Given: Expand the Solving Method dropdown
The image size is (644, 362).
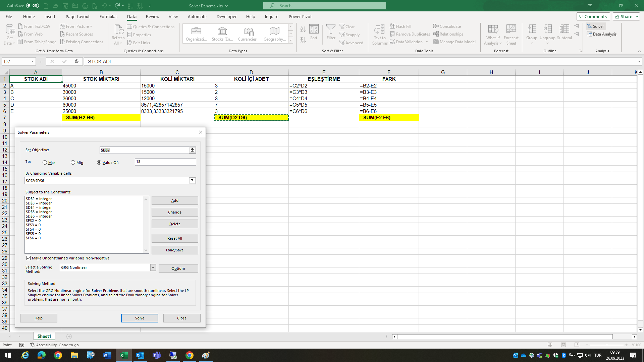Looking at the screenshot, I should (153, 267).
